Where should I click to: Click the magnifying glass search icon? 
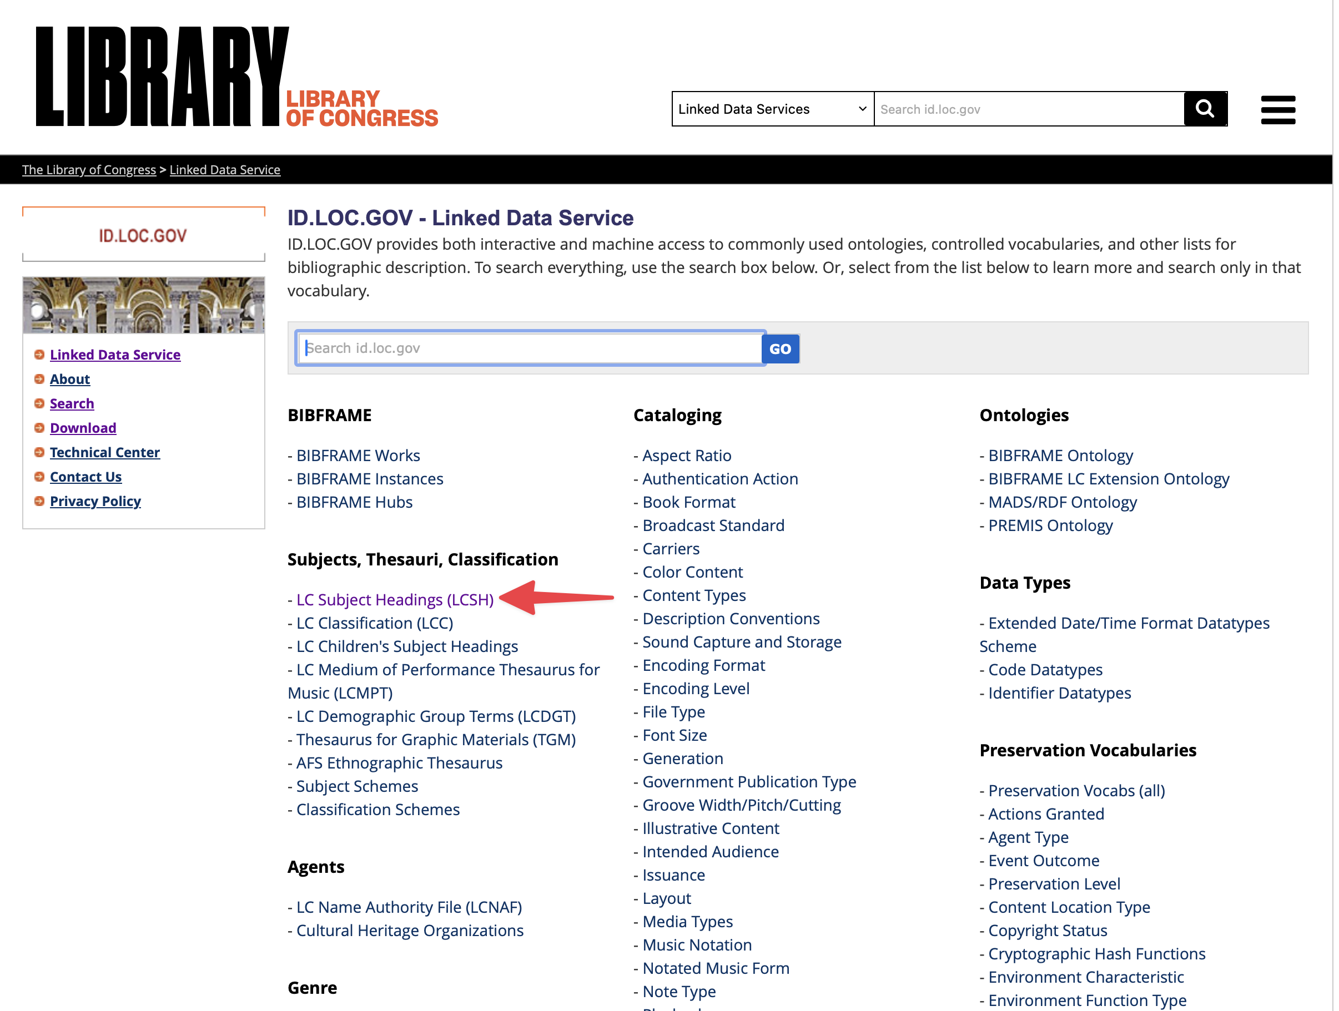tap(1205, 109)
